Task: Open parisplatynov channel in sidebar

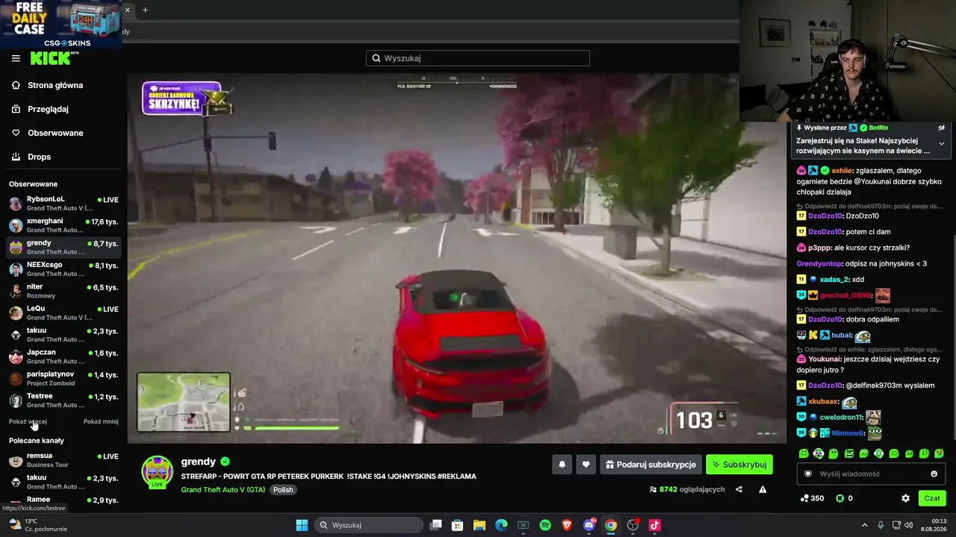Action: click(x=63, y=378)
